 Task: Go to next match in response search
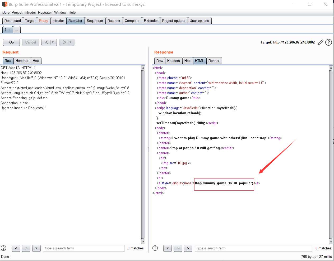(x=188, y=248)
